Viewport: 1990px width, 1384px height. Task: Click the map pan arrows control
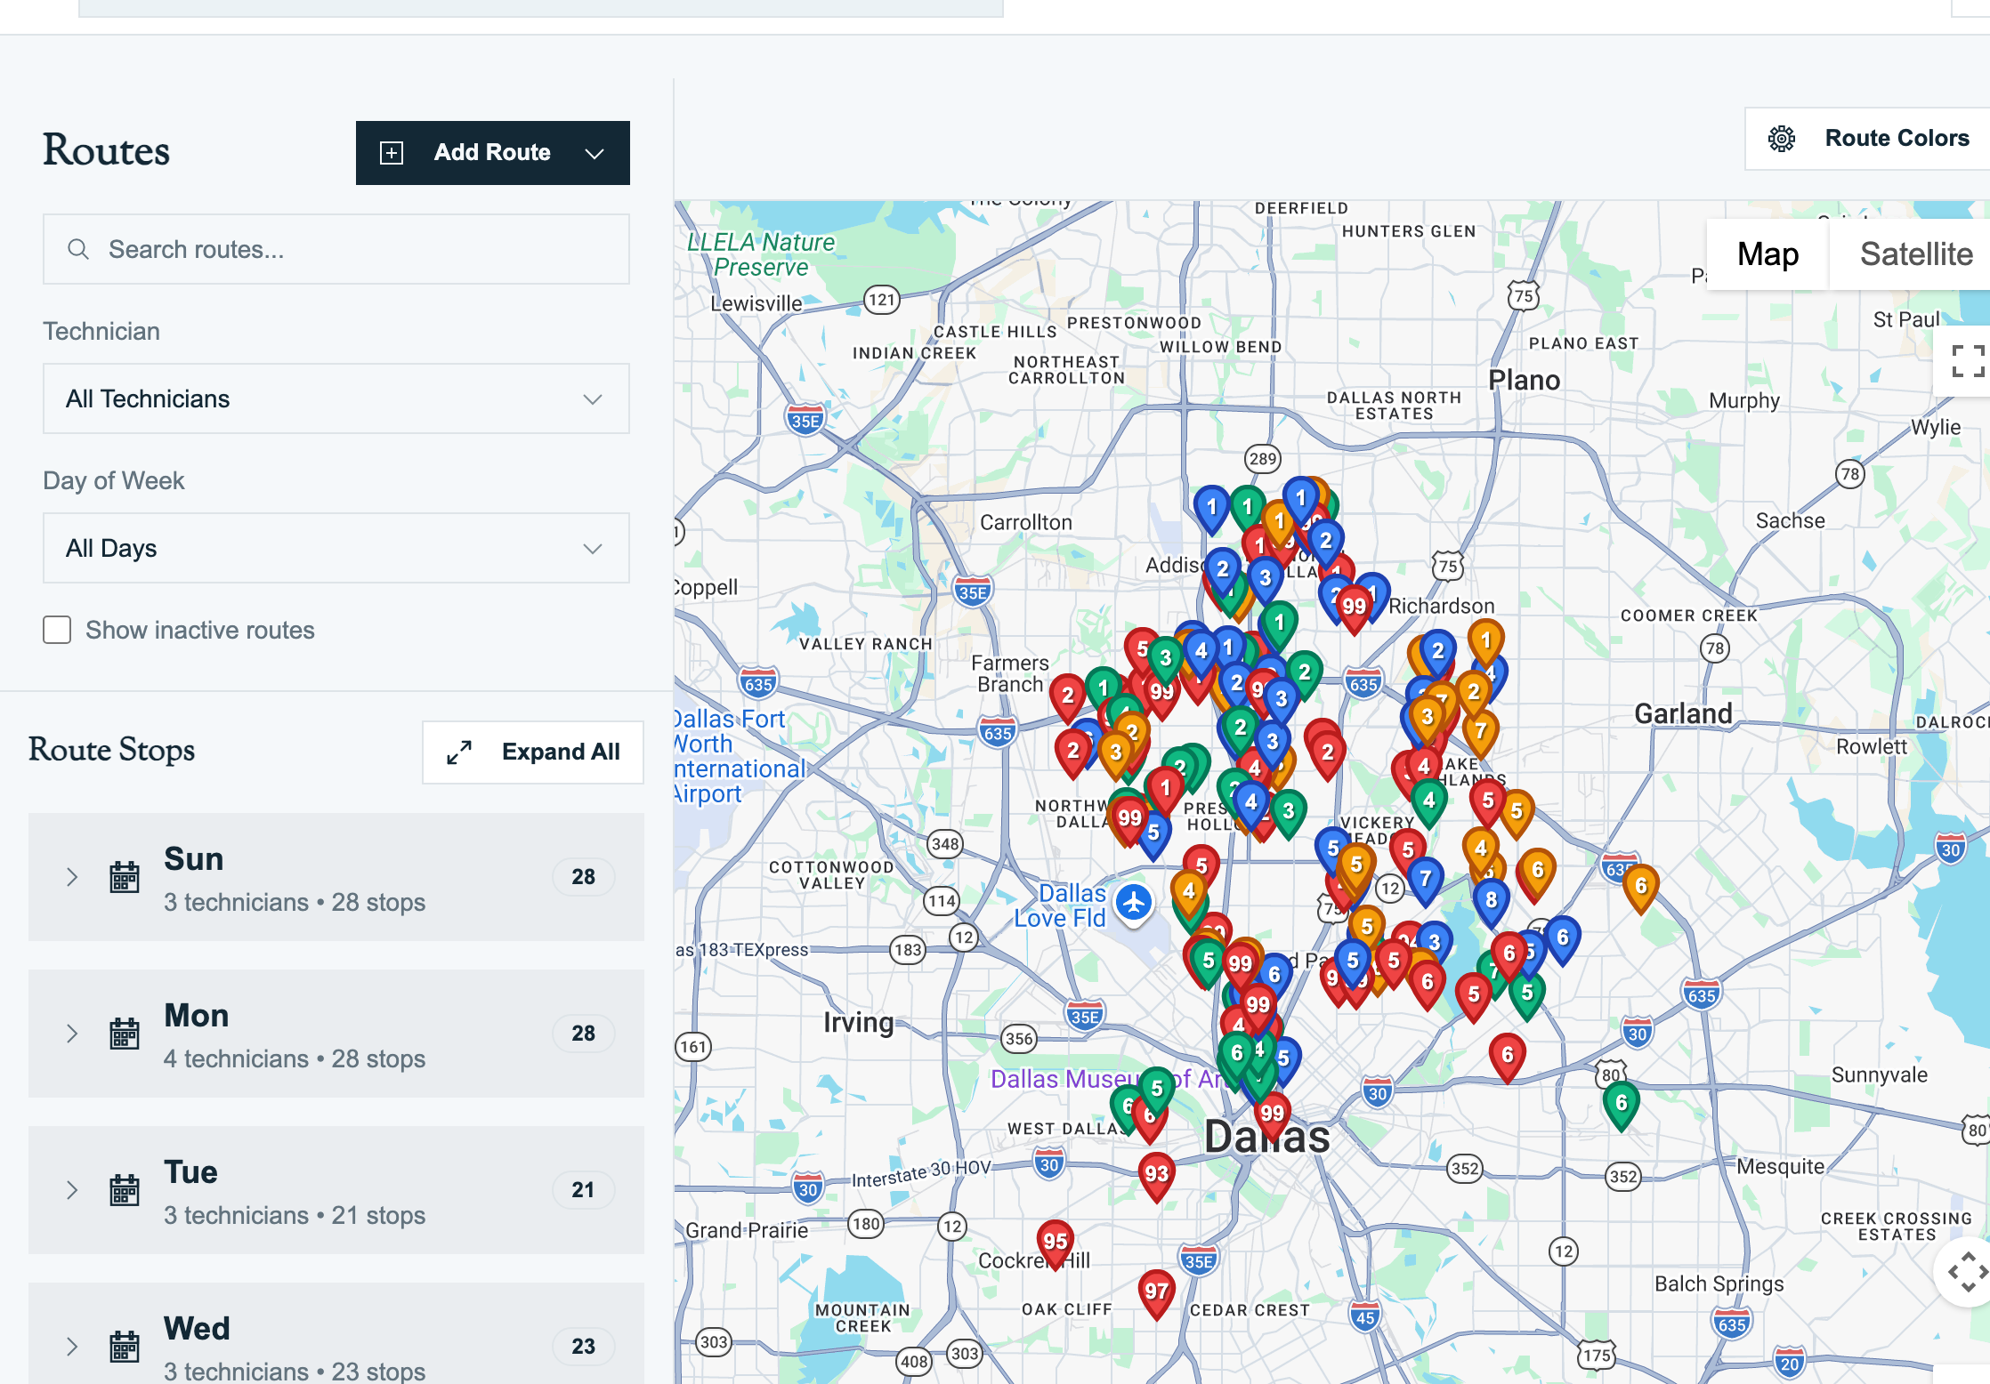[x=1968, y=1272]
